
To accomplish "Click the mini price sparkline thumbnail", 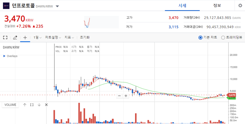I will coord(101,22).
